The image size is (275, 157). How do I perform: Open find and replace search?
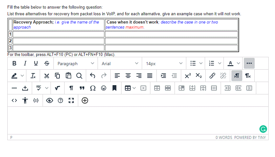tap(79, 76)
